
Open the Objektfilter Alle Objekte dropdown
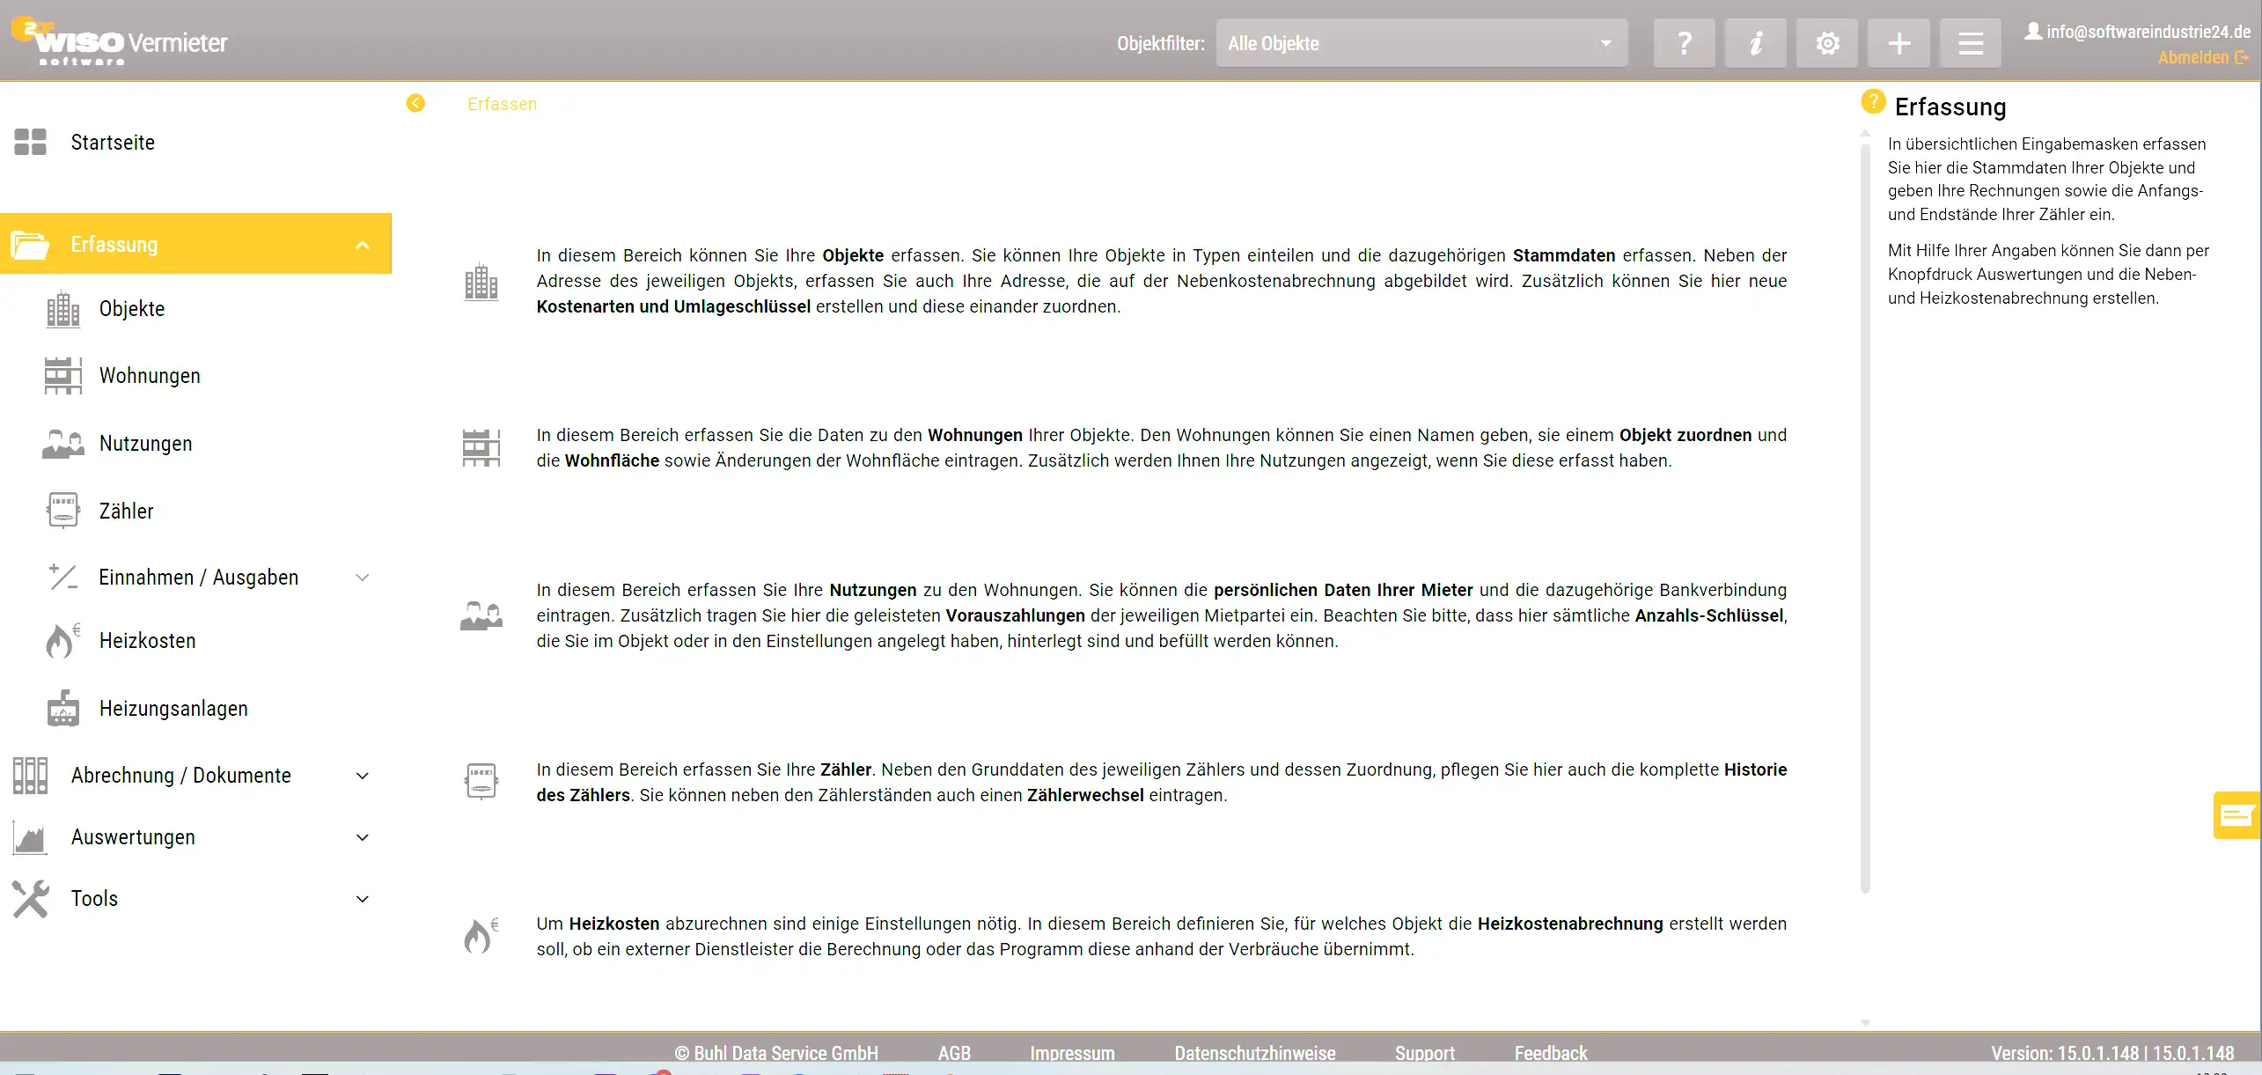1421,43
